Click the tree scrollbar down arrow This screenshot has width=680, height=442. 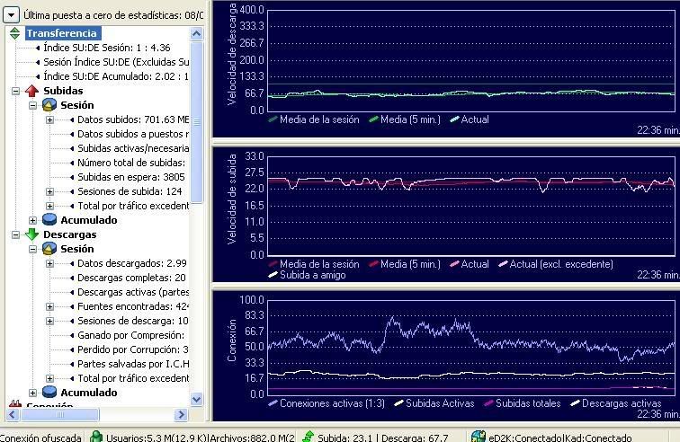[196, 399]
